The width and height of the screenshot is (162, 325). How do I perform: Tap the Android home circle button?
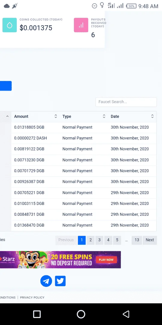(81, 314)
